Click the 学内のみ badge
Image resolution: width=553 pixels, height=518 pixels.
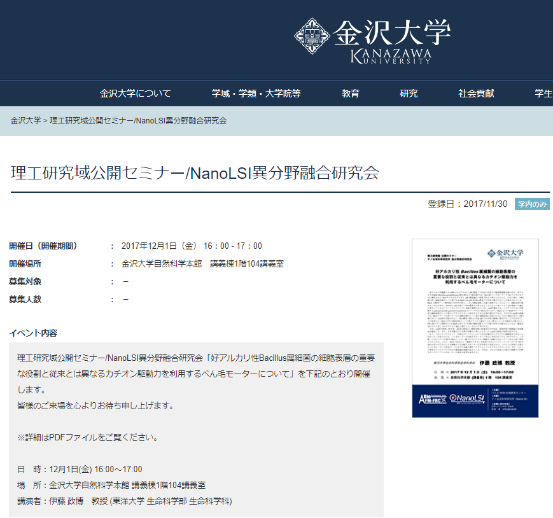pyautogui.click(x=532, y=204)
